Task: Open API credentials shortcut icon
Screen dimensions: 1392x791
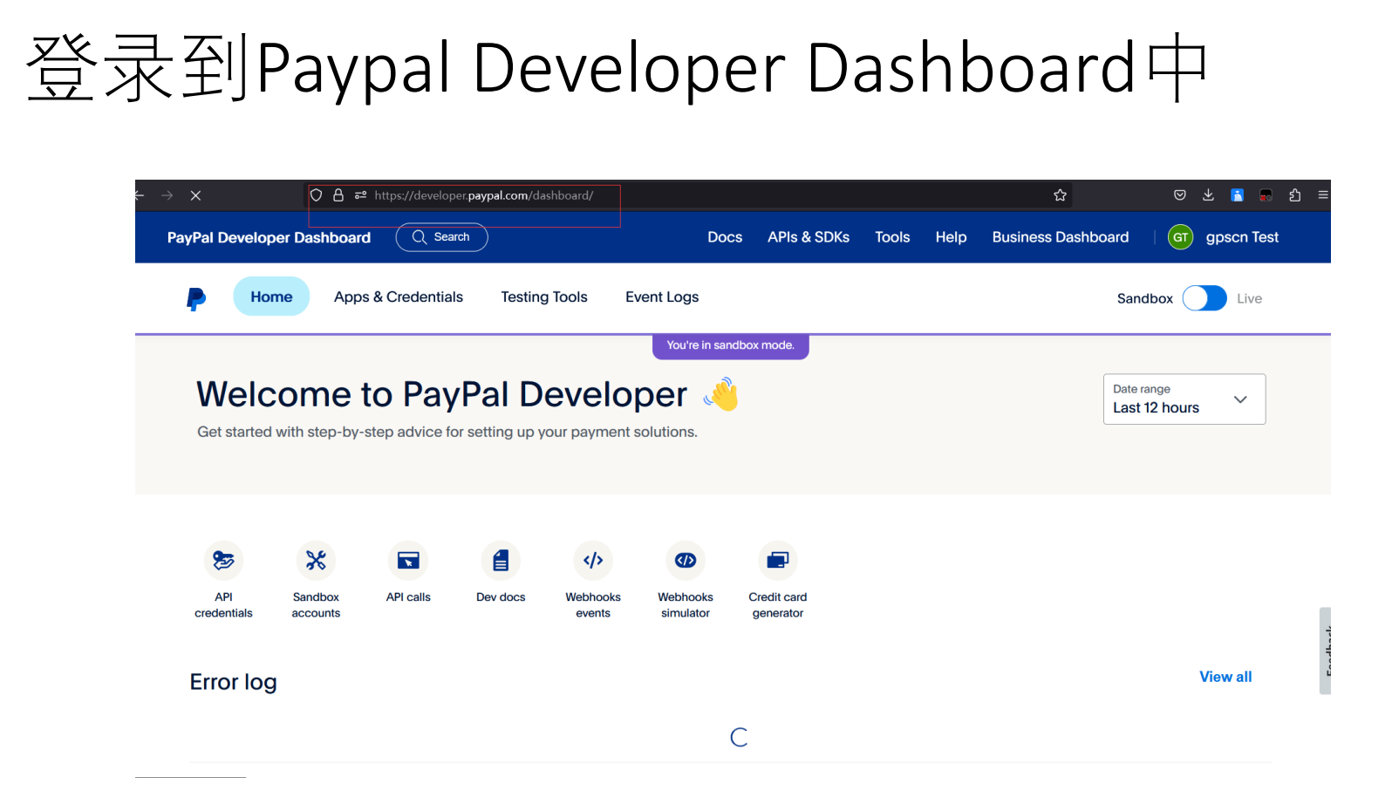Action: tap(223, 561)
